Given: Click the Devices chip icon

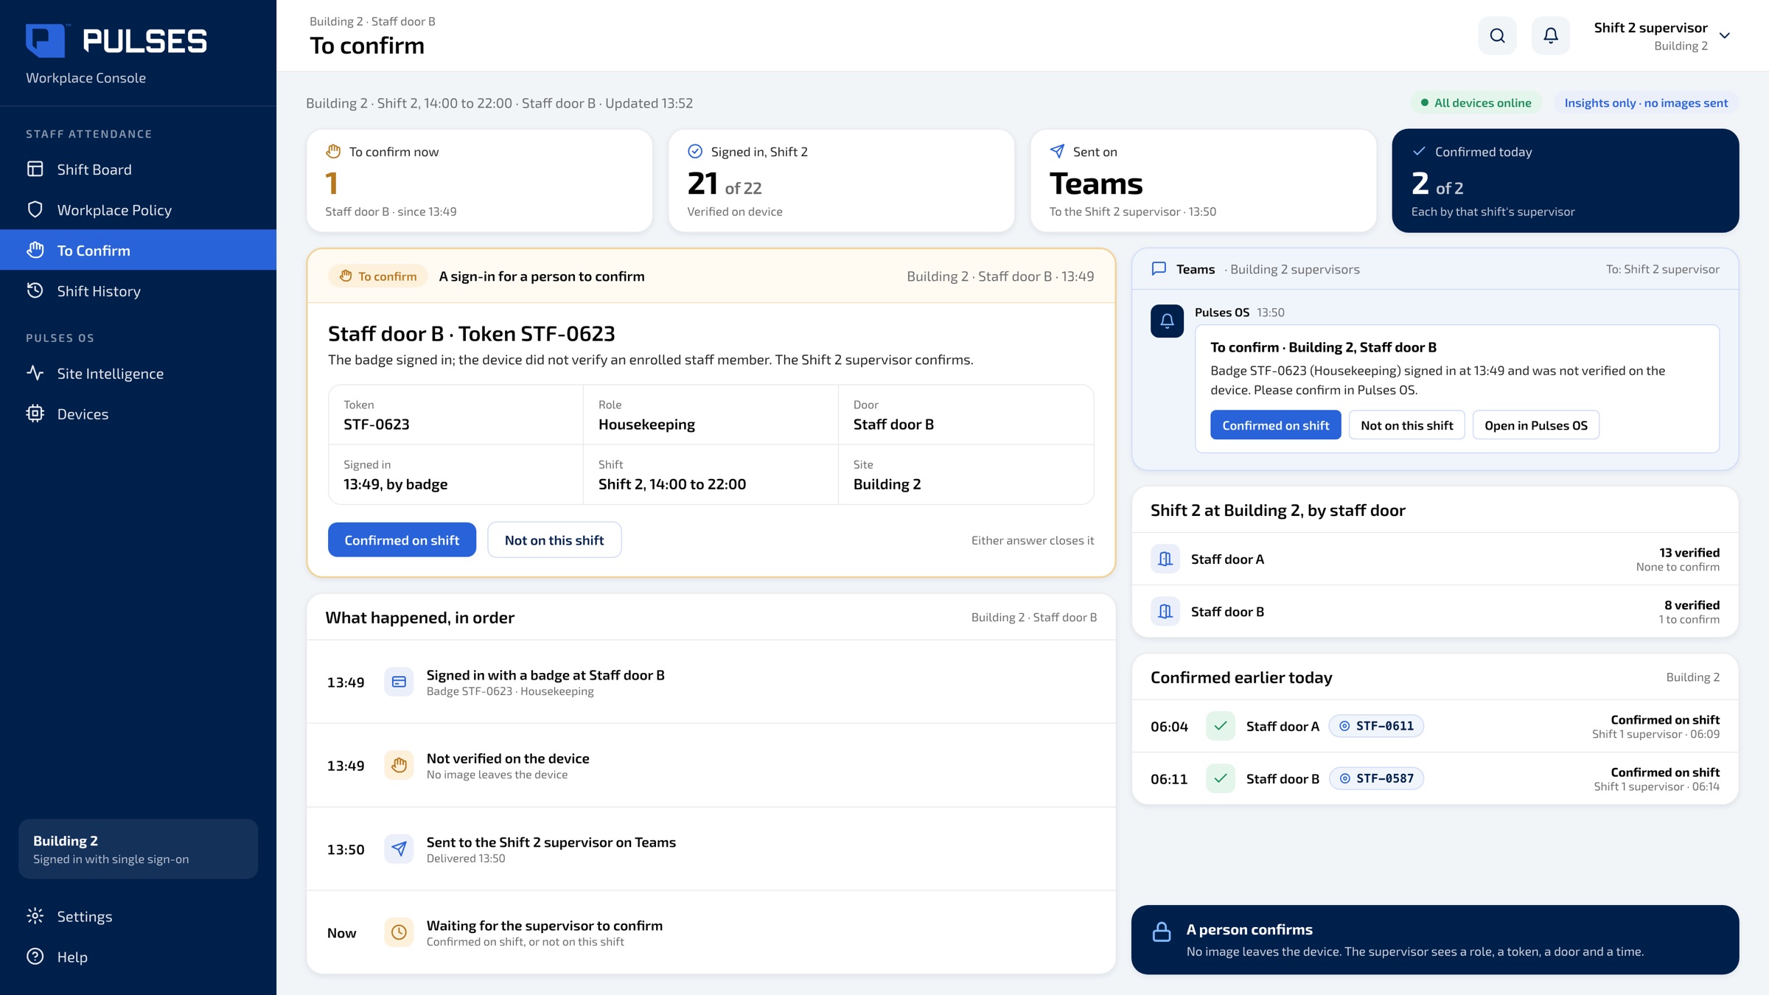Looking at the screenshot, I should [x=35, y=413].
